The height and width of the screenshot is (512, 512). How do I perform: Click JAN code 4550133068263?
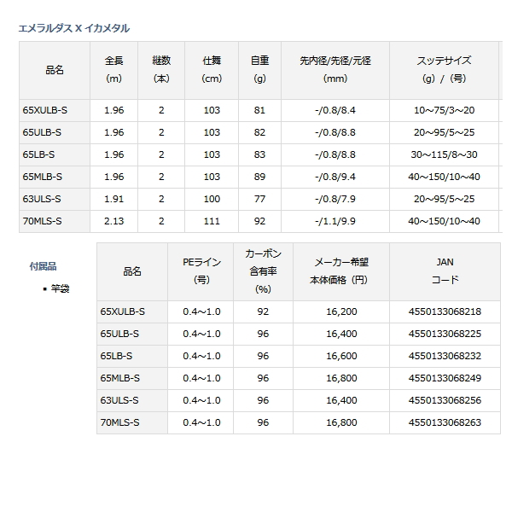445,423
